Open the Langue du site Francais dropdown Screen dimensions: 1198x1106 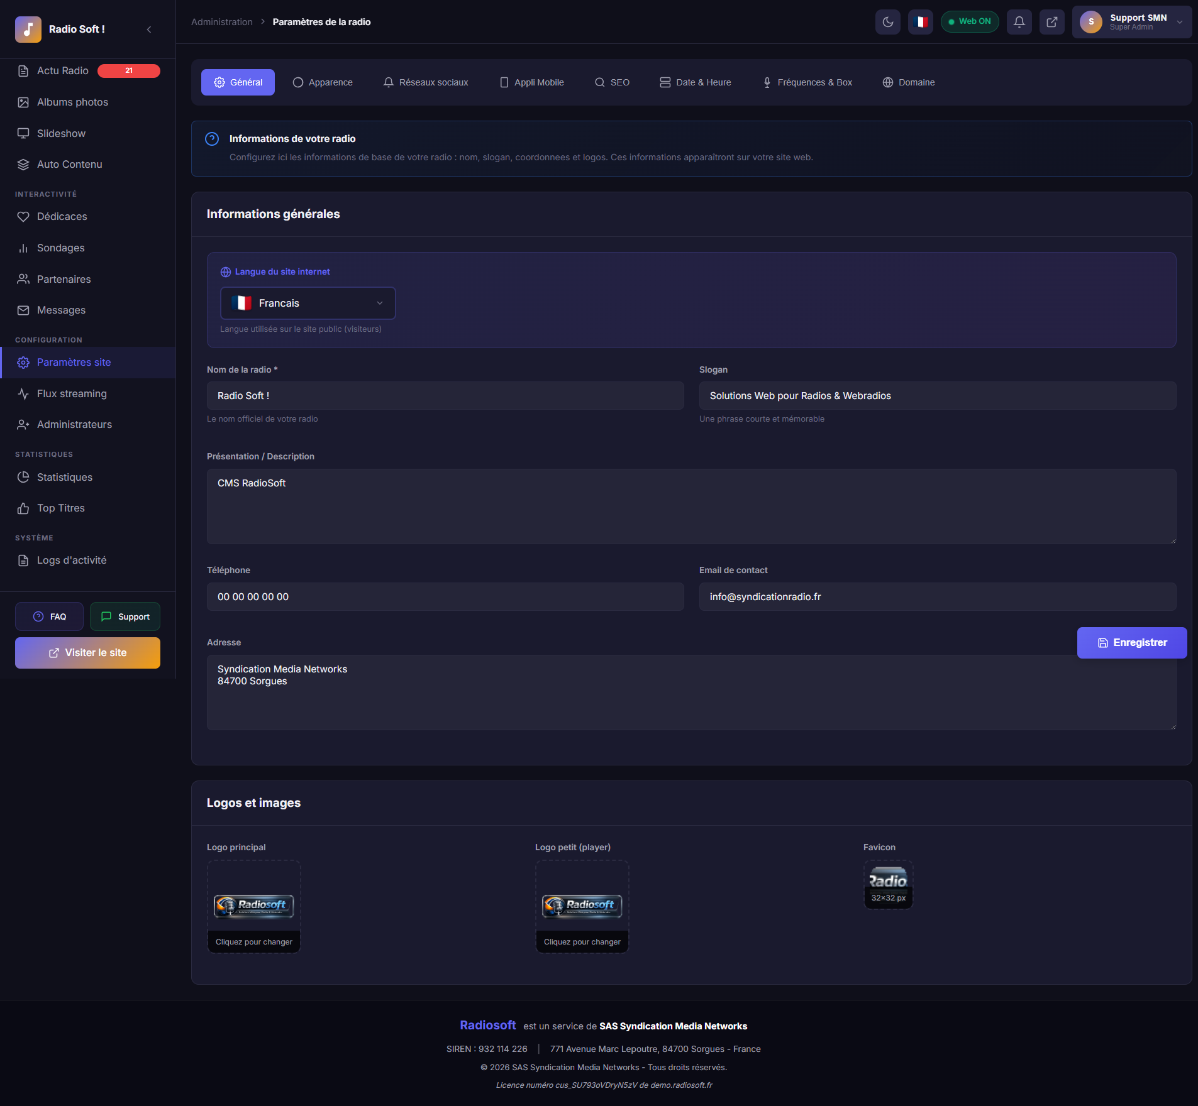[x=308, y=303]
